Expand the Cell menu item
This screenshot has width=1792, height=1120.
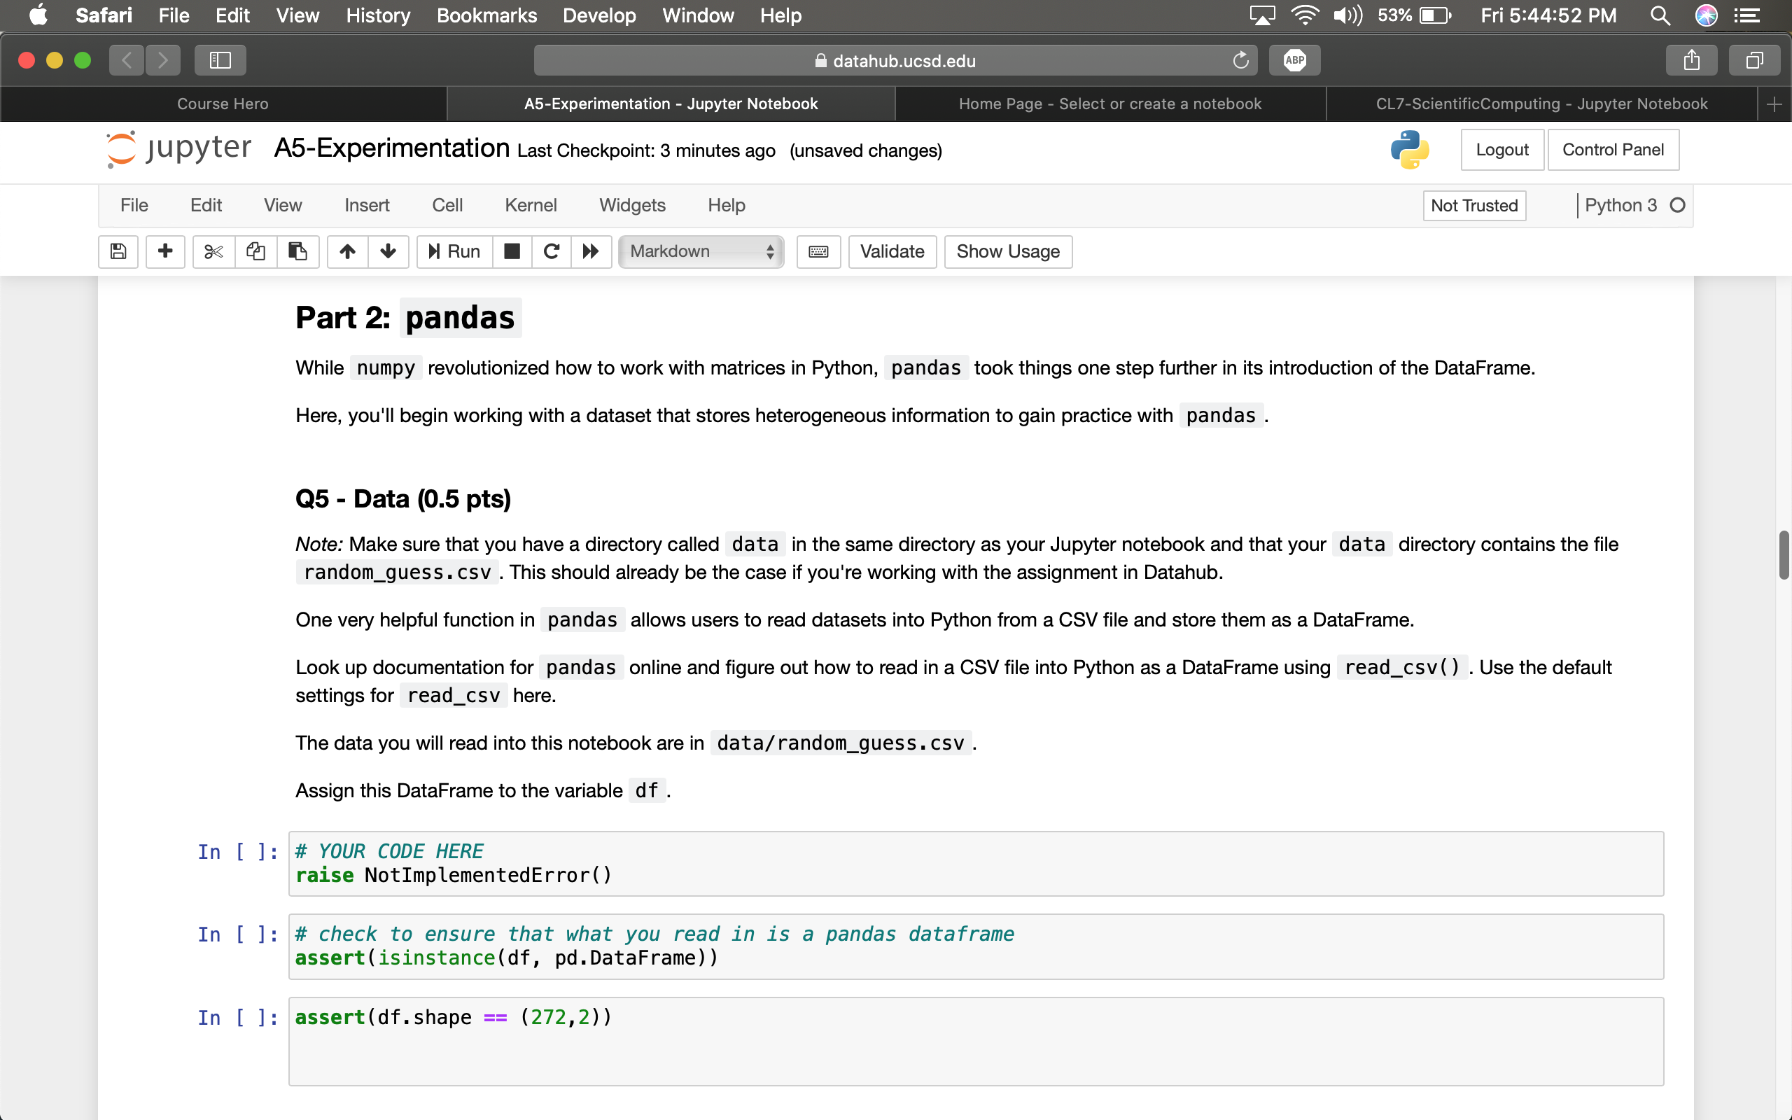point(445,204)
